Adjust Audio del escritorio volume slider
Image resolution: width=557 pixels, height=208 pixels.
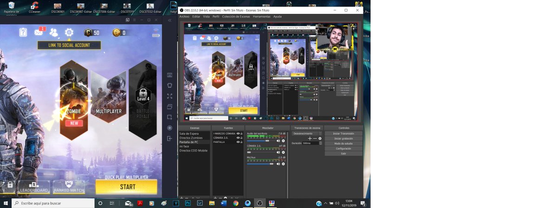[x=261, y=141]
